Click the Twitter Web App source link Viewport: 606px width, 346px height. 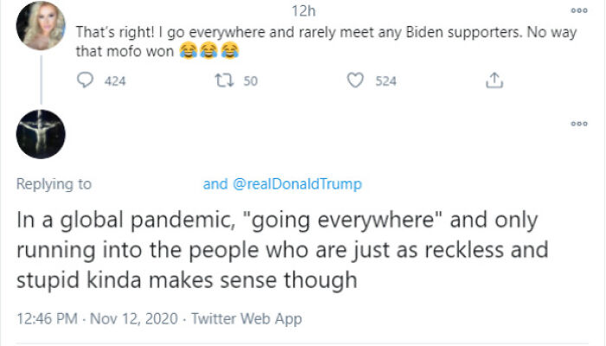(248, 319)
